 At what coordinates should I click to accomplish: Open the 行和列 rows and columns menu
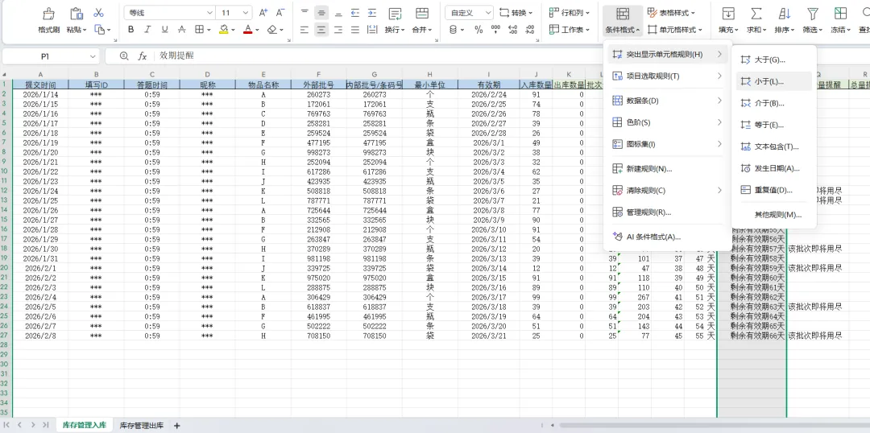[569, 12]
